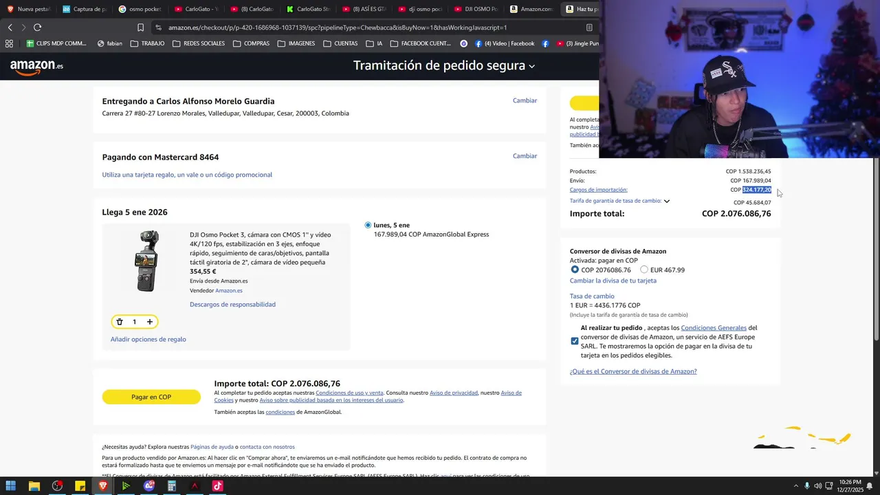The width and height of the screenshot is (880, 495).
Task: Select the lunes, 5 ene delivery option
Action: point(368,225)
